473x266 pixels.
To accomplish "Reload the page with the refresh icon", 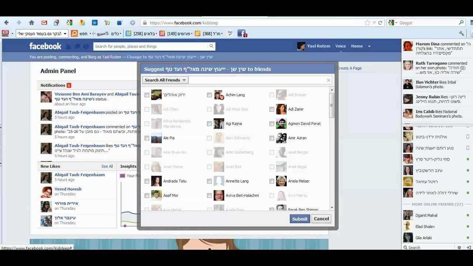I will pos(380,23).
